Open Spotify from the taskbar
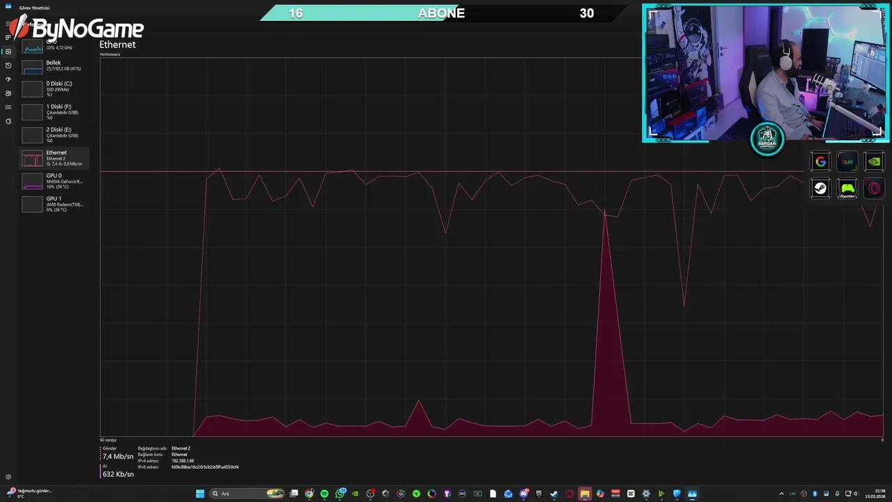 pos(324,494)
